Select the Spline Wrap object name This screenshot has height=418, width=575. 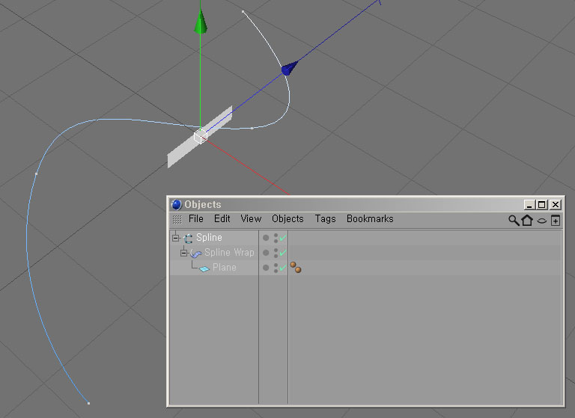[x=229, y=253]
